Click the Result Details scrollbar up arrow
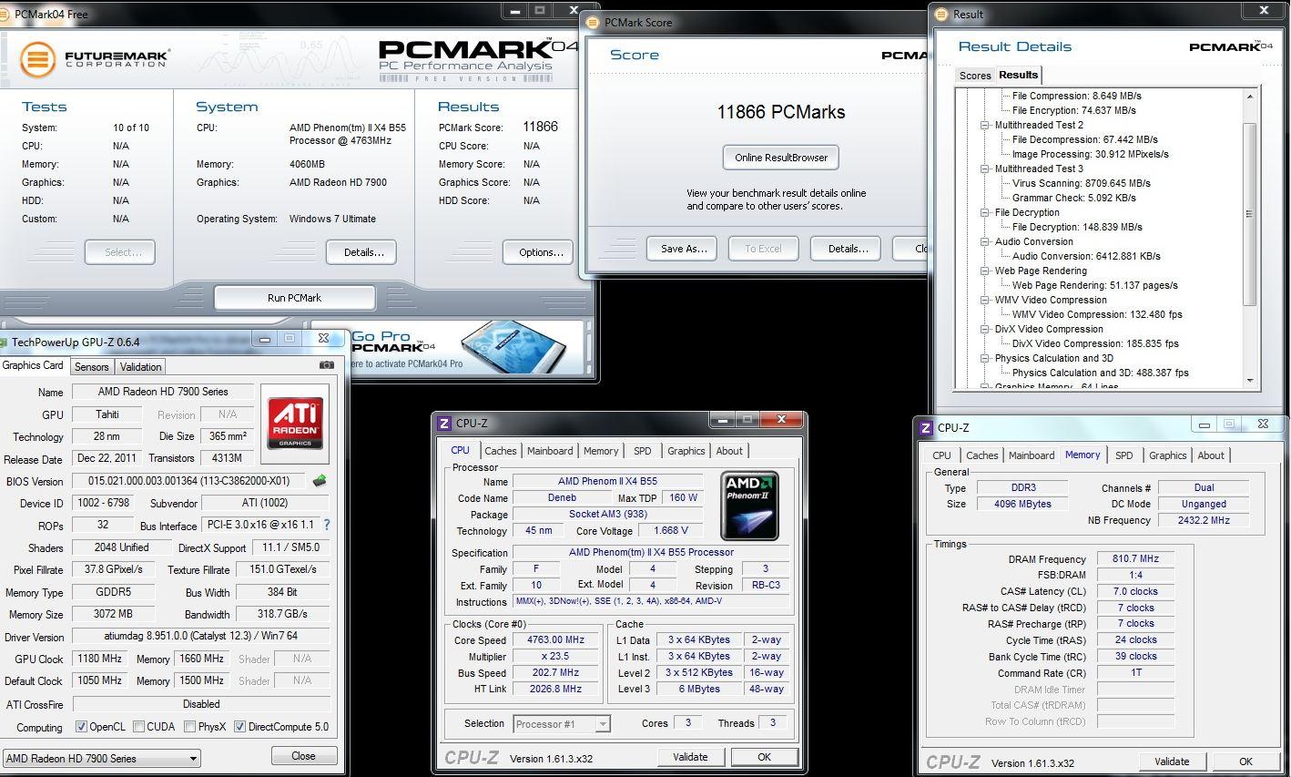The height and width of the screenshot is (777, 1291). coord(1249,96)
